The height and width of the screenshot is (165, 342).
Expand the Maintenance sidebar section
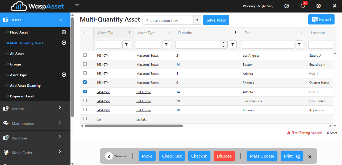[60, 122]
